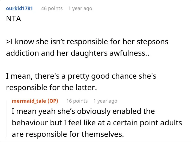The height and width of the screenshot is (142, 191).
Task: Click the word "stepsons" in the quote
Action: [x=153, y=42]
